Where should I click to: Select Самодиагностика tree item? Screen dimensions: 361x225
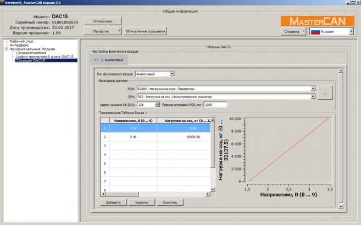31,53
